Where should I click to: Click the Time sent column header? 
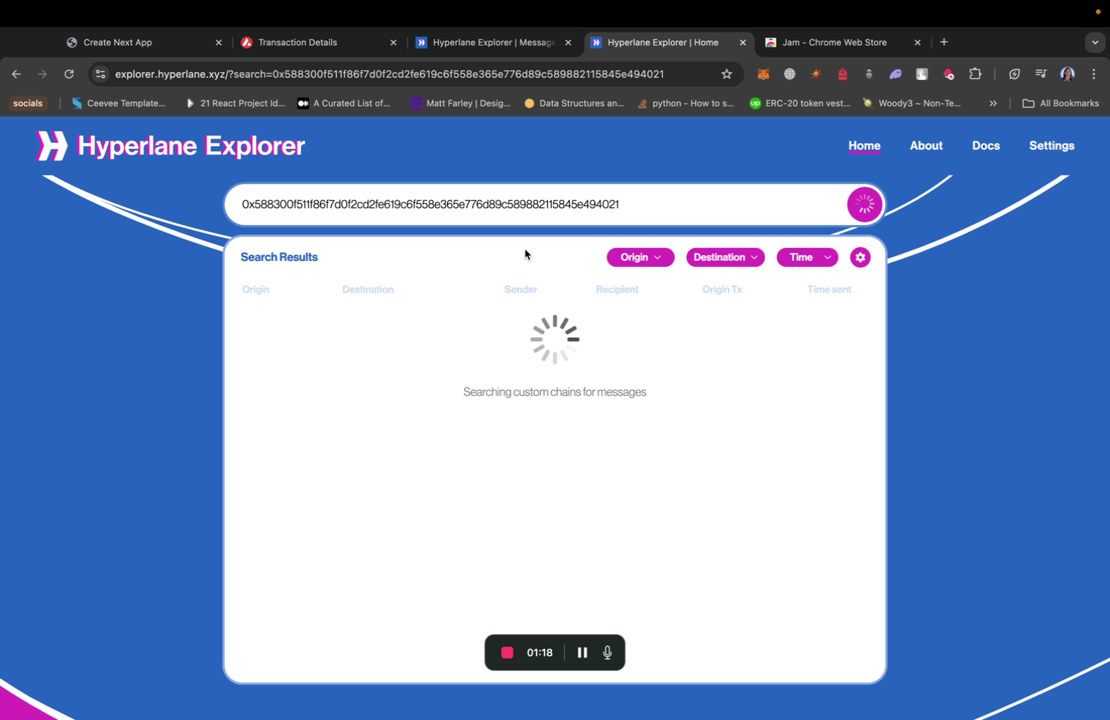[x=829, y=290]
